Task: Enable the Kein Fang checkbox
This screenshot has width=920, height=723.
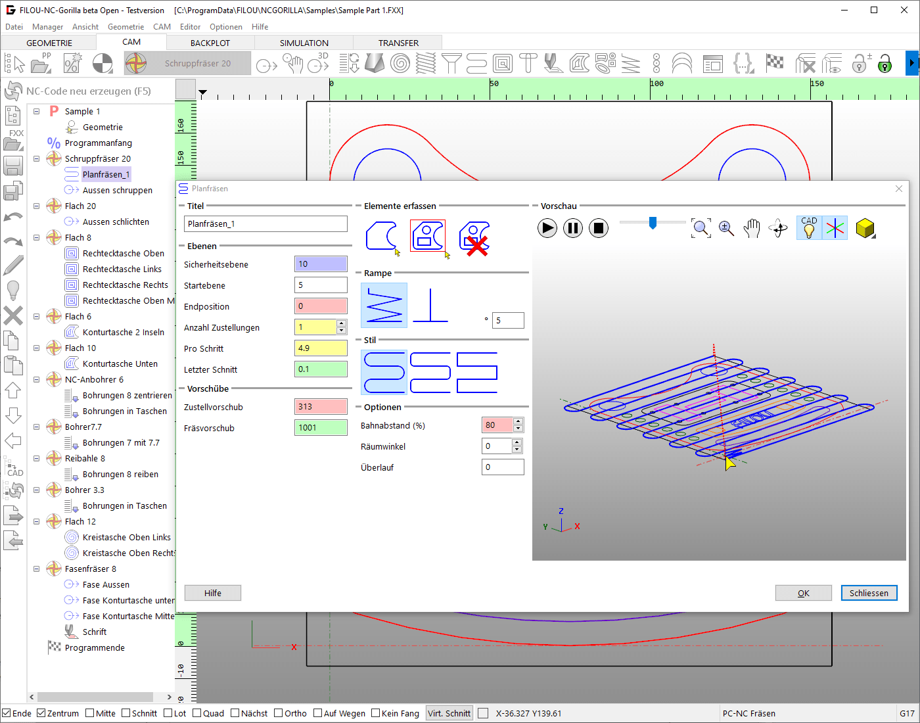Action: 376,713
